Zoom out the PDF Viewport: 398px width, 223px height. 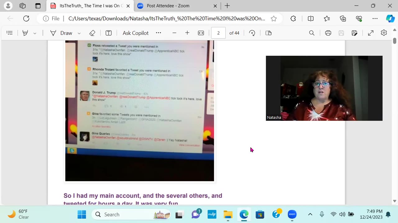pyautogui.click(x=174, y=33)
